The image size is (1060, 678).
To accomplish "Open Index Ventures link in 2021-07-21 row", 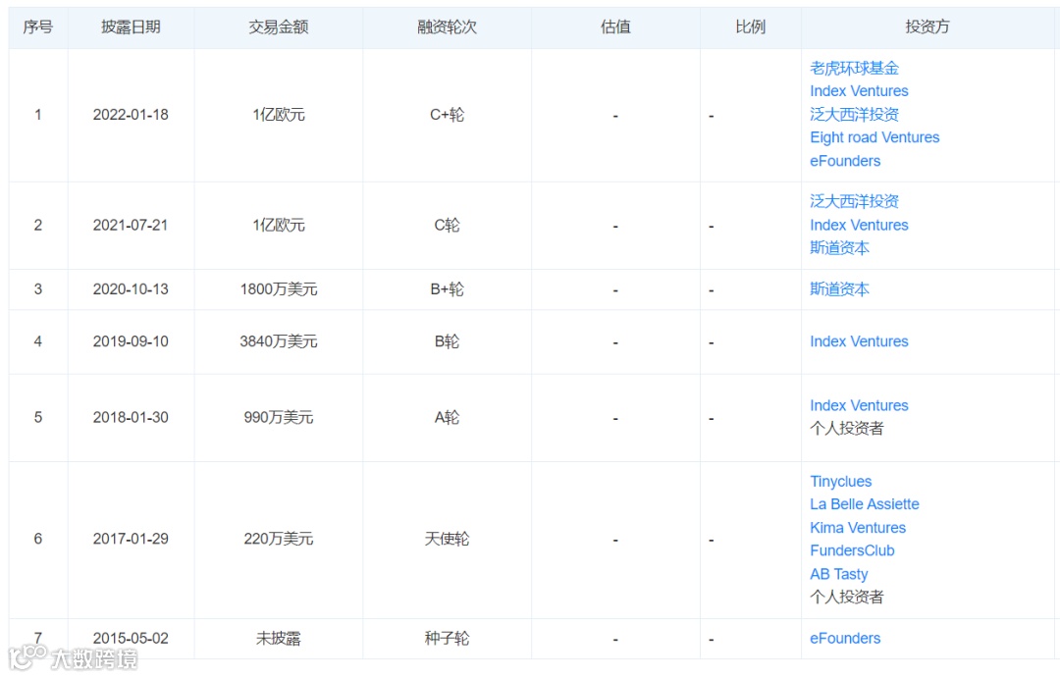I will coord(859,225).
